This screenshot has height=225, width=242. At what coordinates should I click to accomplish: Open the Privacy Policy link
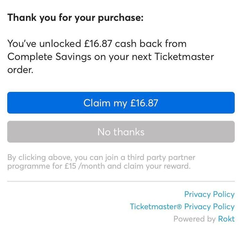coord(209,194)
